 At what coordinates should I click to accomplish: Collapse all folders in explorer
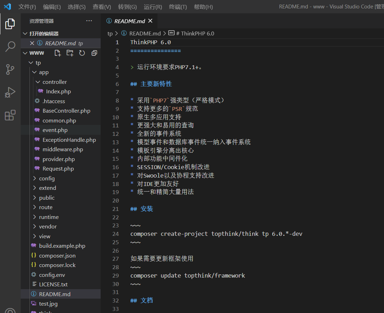coord(94,53)
